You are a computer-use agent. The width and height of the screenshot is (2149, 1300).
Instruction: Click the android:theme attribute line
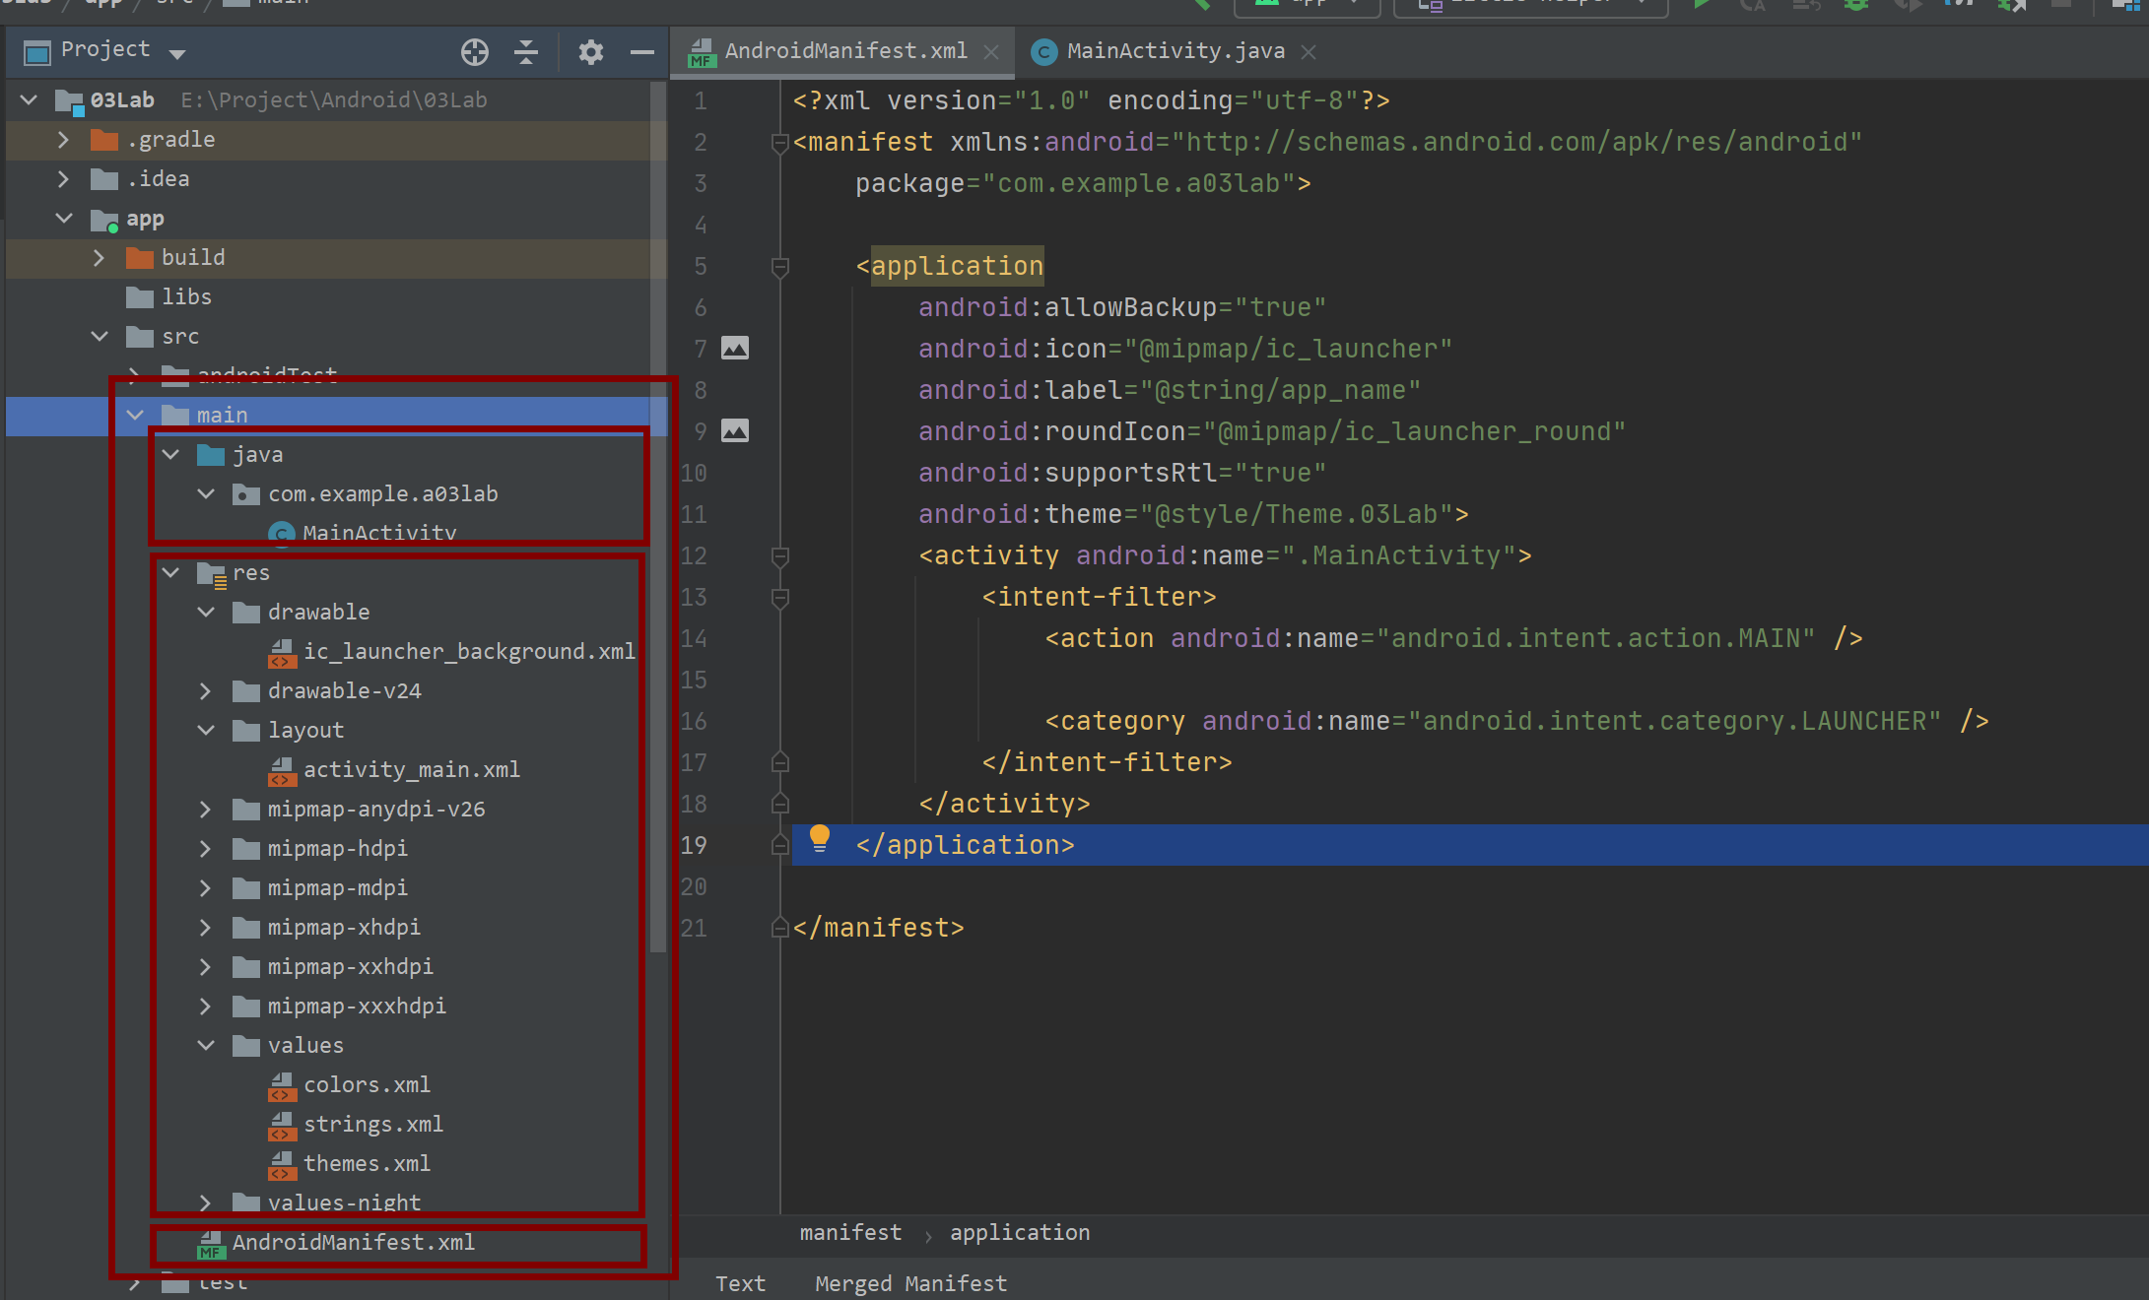(x=1193, y=514)
